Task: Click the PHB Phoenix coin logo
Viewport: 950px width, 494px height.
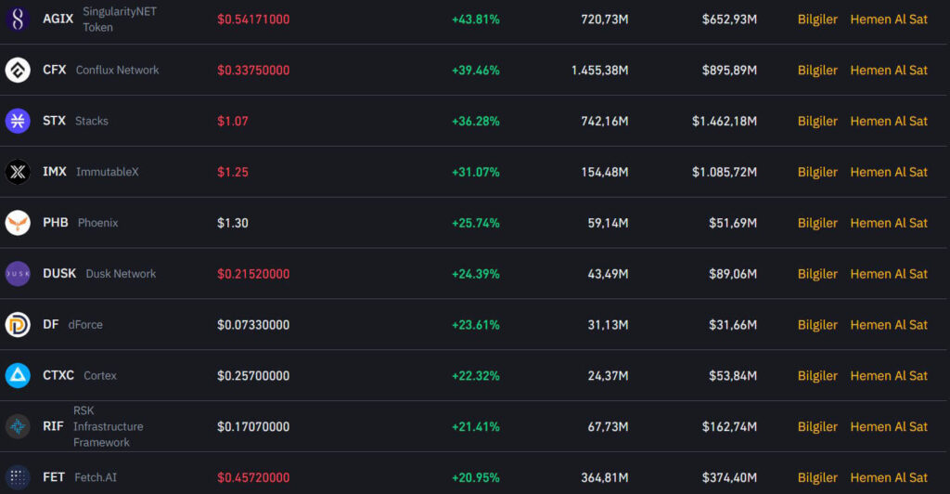Action: coord(18,223)
